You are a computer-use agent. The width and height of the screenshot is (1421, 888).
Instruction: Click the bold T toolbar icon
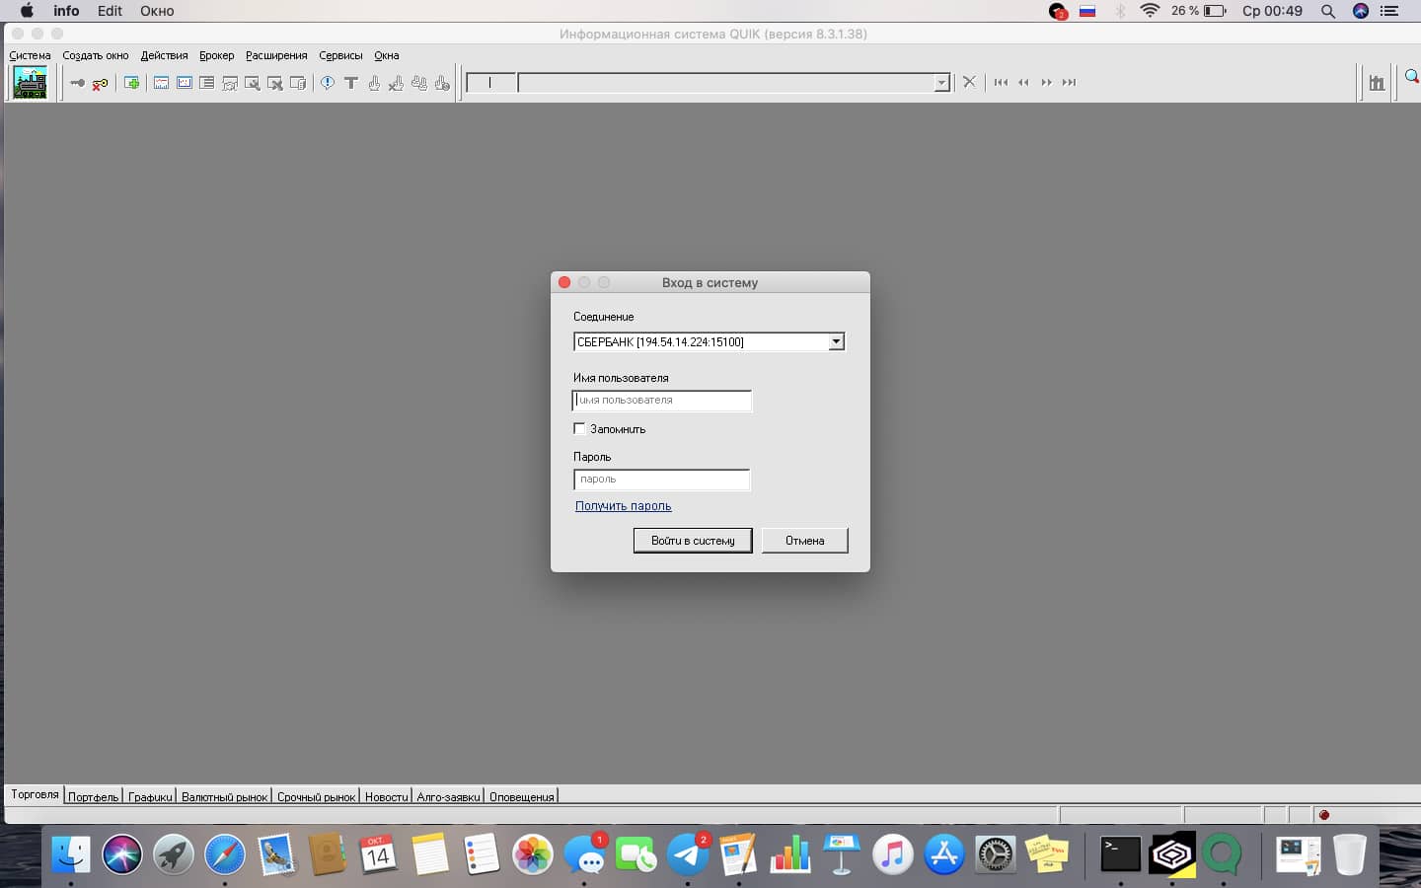(350, 83)
